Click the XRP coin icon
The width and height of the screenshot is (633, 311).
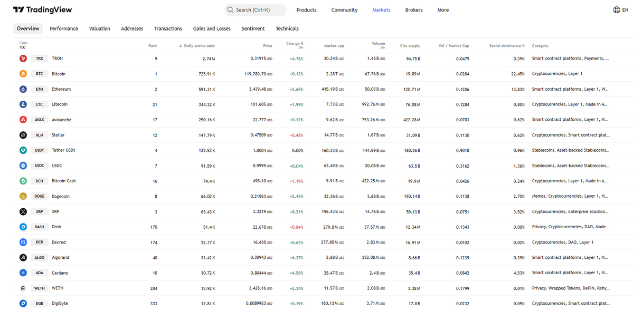[23, 211]
